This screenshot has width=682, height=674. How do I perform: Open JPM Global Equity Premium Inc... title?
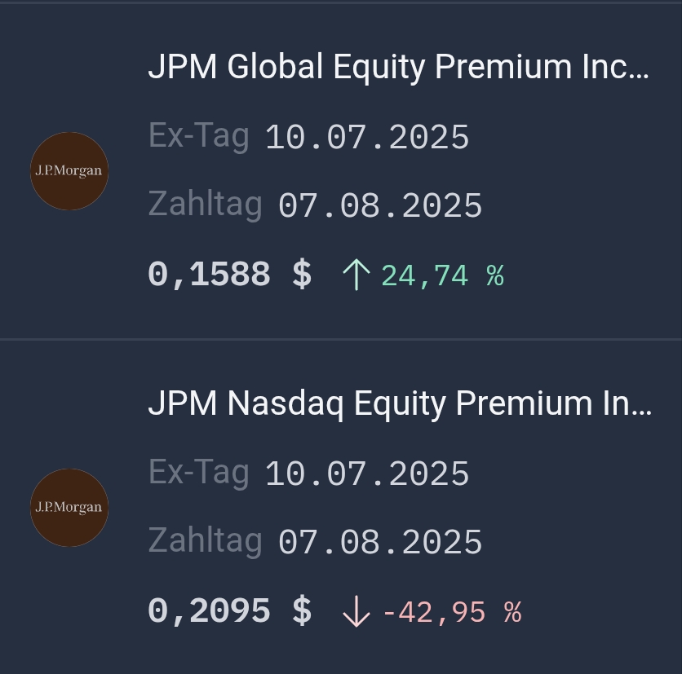pyautogui.click(x=398, y=67)
